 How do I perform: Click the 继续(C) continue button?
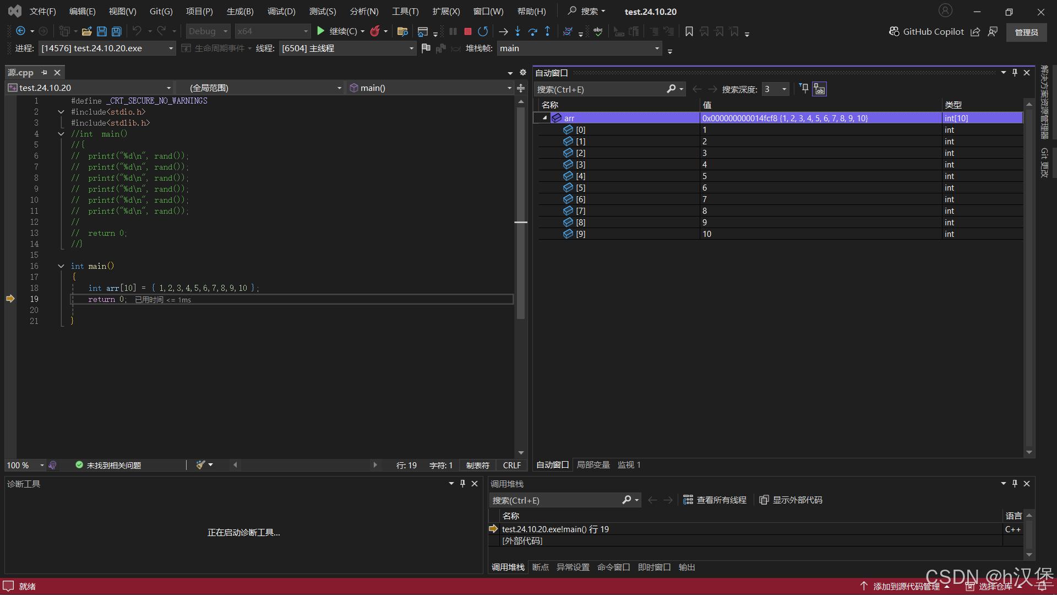337,31
